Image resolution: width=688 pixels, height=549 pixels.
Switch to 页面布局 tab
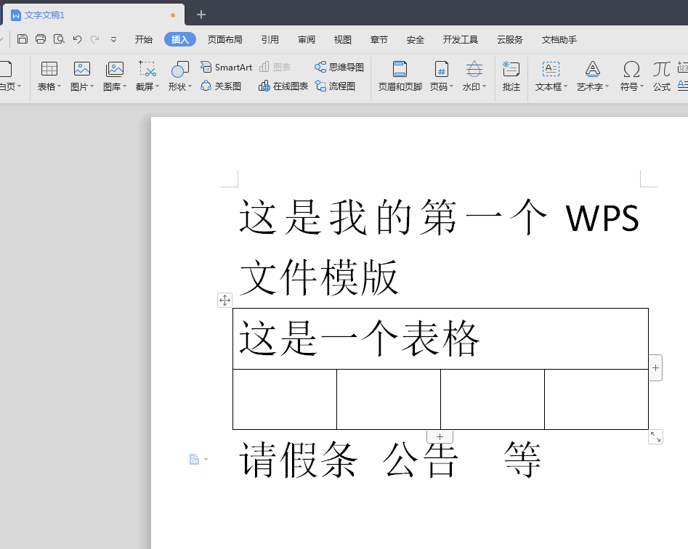pos(224,40)
